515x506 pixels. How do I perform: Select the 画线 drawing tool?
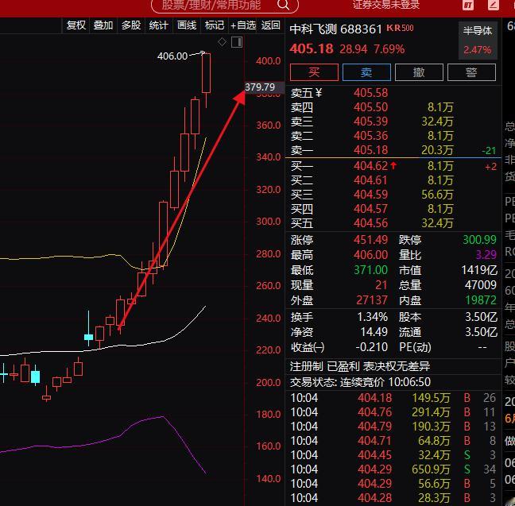tap(187, 25)
